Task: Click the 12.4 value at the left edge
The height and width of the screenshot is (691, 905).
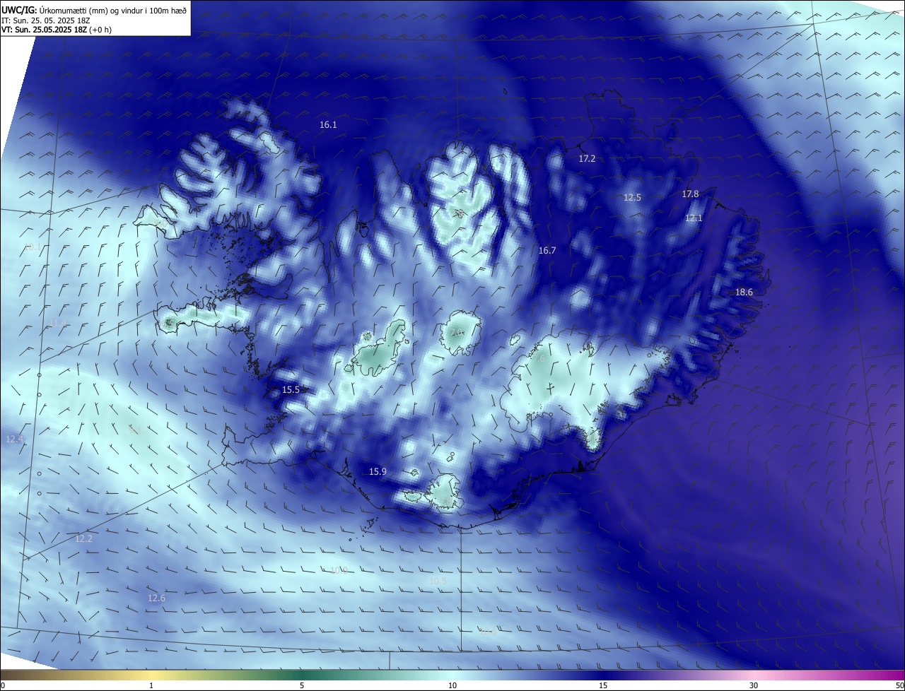Action: click(14, 439)
